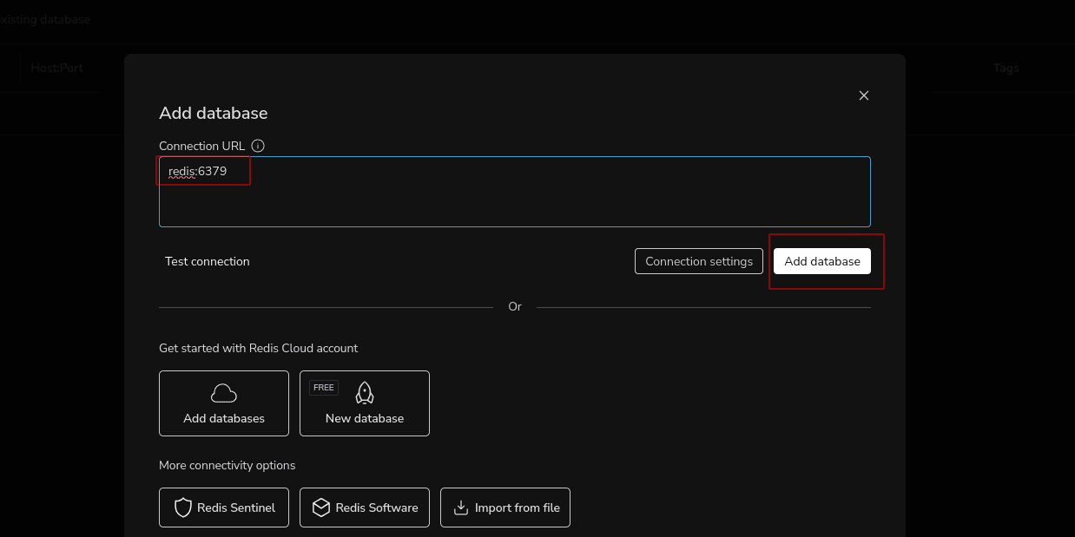
Task: Choose the Redis Software text label
Action: pyautogui.click(x=377, y=508)
